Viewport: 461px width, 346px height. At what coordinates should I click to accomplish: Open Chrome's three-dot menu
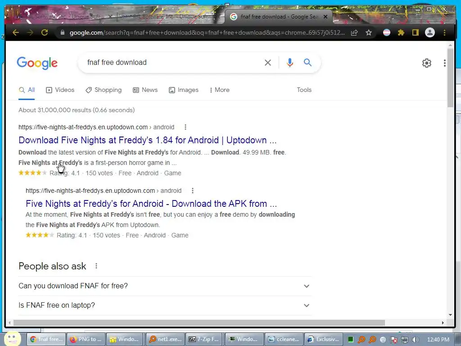(444, 32)
